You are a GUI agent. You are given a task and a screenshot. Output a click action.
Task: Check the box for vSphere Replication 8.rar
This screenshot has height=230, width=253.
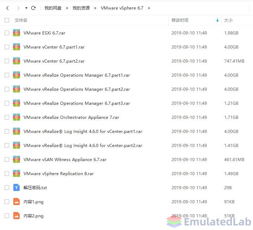coord(7,173)
